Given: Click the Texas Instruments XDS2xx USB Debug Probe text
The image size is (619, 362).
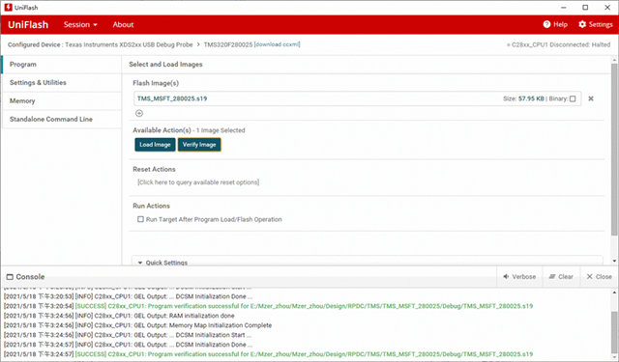Looking at the screenshot, I should tap(129, 44).
